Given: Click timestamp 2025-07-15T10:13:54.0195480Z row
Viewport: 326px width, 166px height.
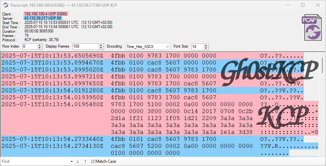Looking at the screenshot, I should point(52,104).
